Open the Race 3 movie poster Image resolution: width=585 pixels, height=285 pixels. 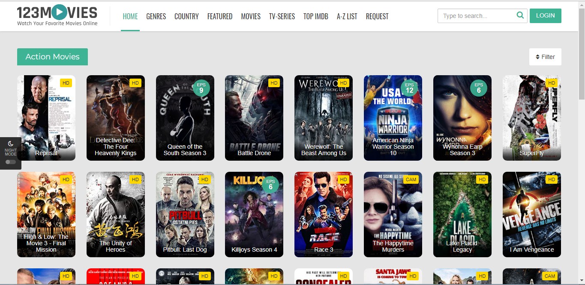coord(324,214)
